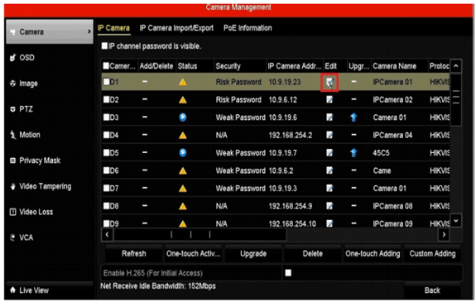Viewport: 476px width, 302px height.
Task: Click the Refresh button
Action: pos(133,254)
